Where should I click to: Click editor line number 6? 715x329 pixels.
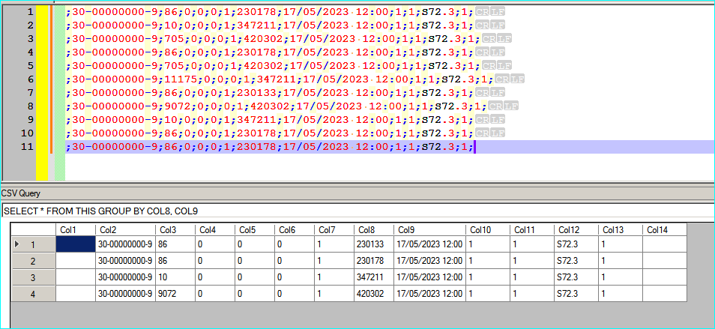(30, 79)
